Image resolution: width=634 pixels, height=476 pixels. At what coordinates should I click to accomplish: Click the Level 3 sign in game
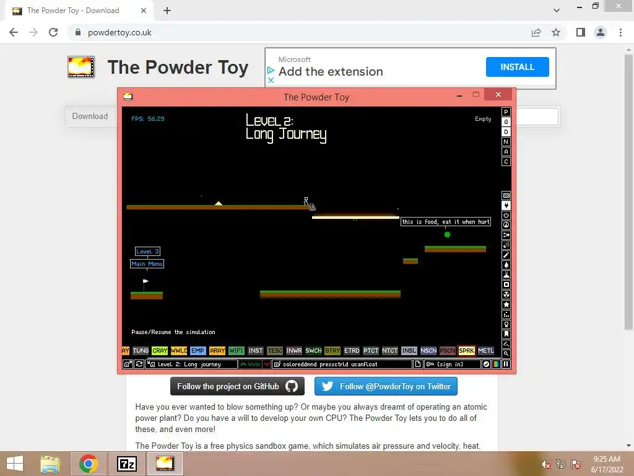[x=147, y=252]
